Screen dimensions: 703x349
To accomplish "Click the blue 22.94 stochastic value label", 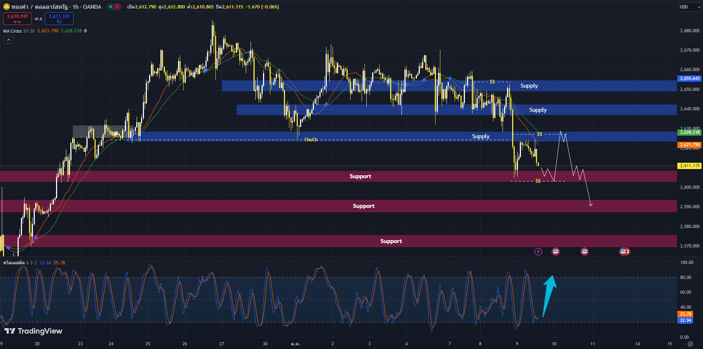I will click(x=685, y=320).
